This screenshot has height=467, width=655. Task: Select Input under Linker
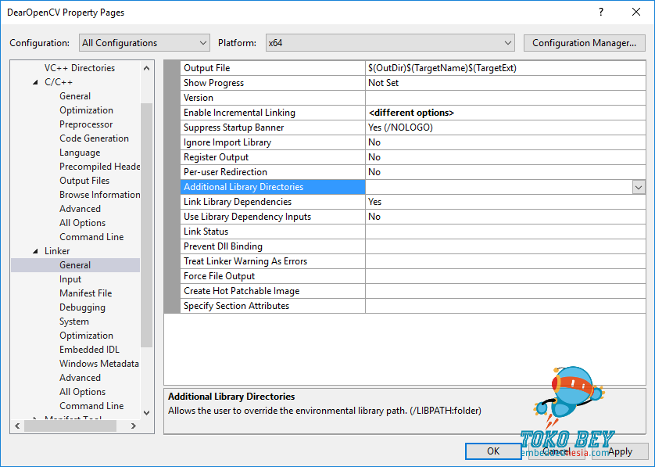click(70, 279)
